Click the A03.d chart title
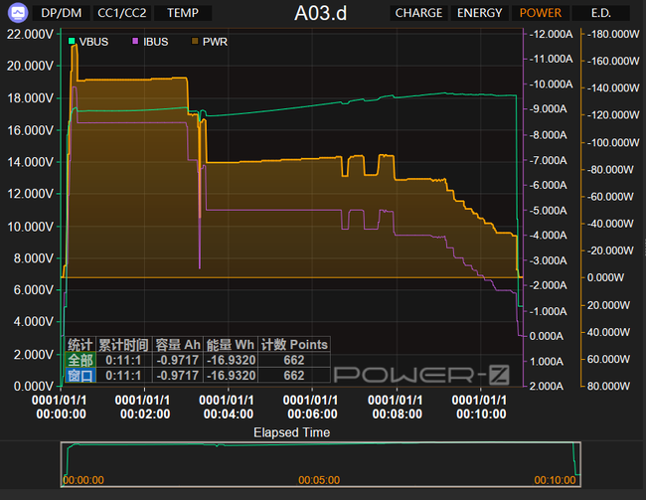 (321, 13)
